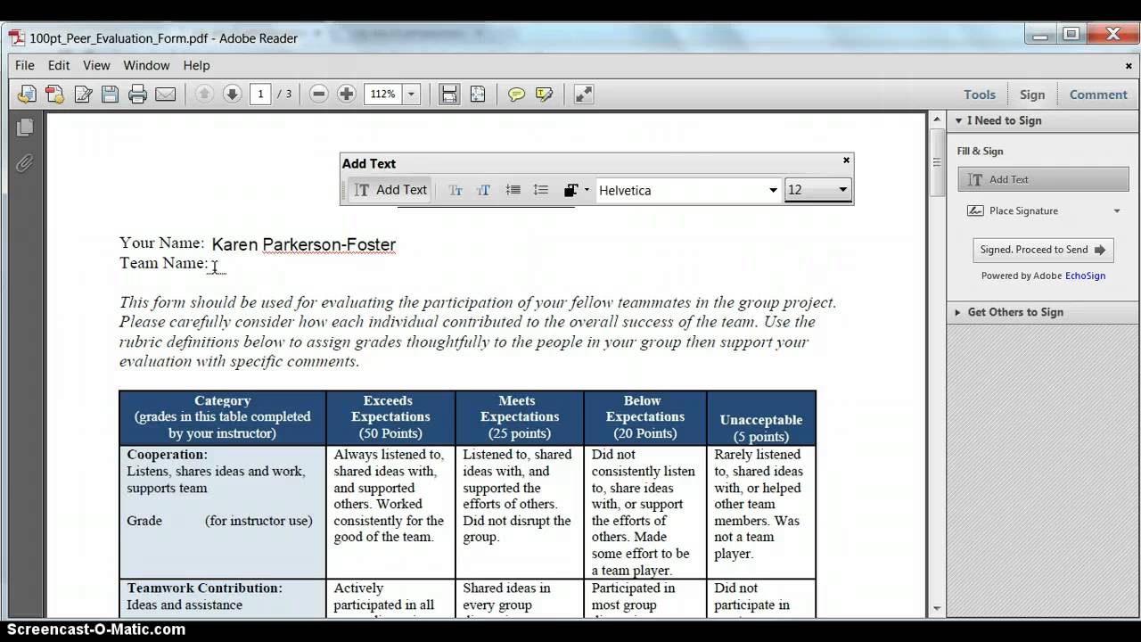The width and height of the screenshot is (1141, 642).
Task: Increase line spacing icon
Action: pos(541,190)
